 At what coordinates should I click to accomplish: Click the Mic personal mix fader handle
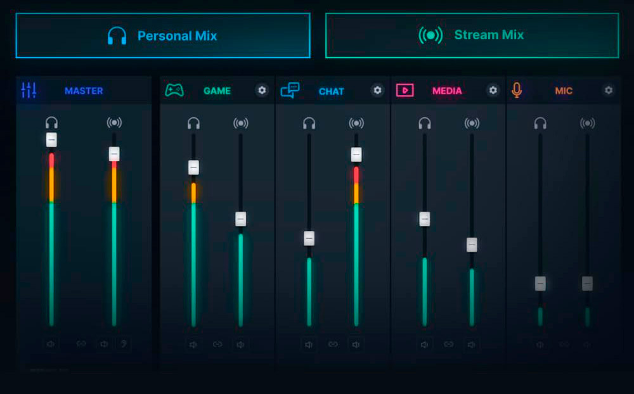pos(540,284)
